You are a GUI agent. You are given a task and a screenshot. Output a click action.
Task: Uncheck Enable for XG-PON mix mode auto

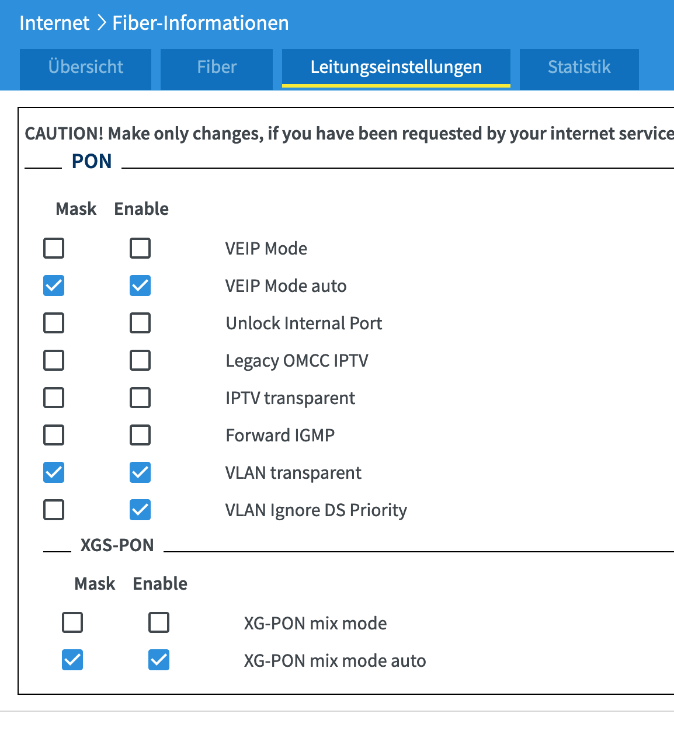159,660
